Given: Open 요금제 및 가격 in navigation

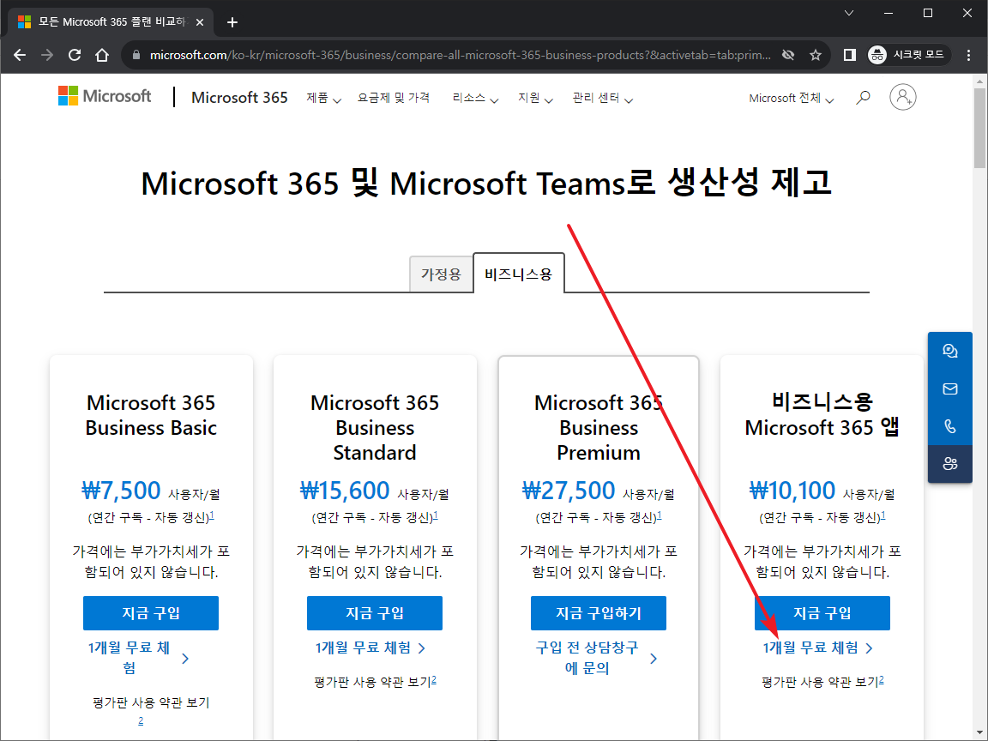Looking at the screenshot, I should click(393, 98).
